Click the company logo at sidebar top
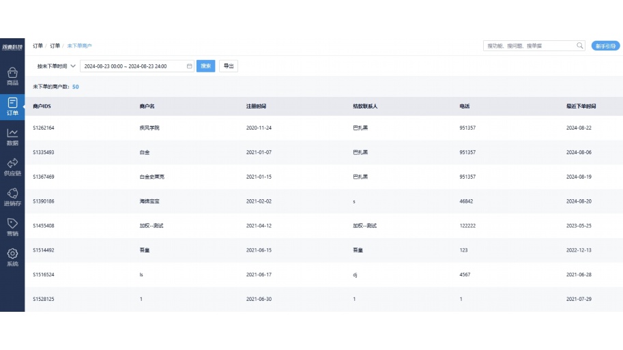Screen dimensions: 623x350 click(12, 46)
